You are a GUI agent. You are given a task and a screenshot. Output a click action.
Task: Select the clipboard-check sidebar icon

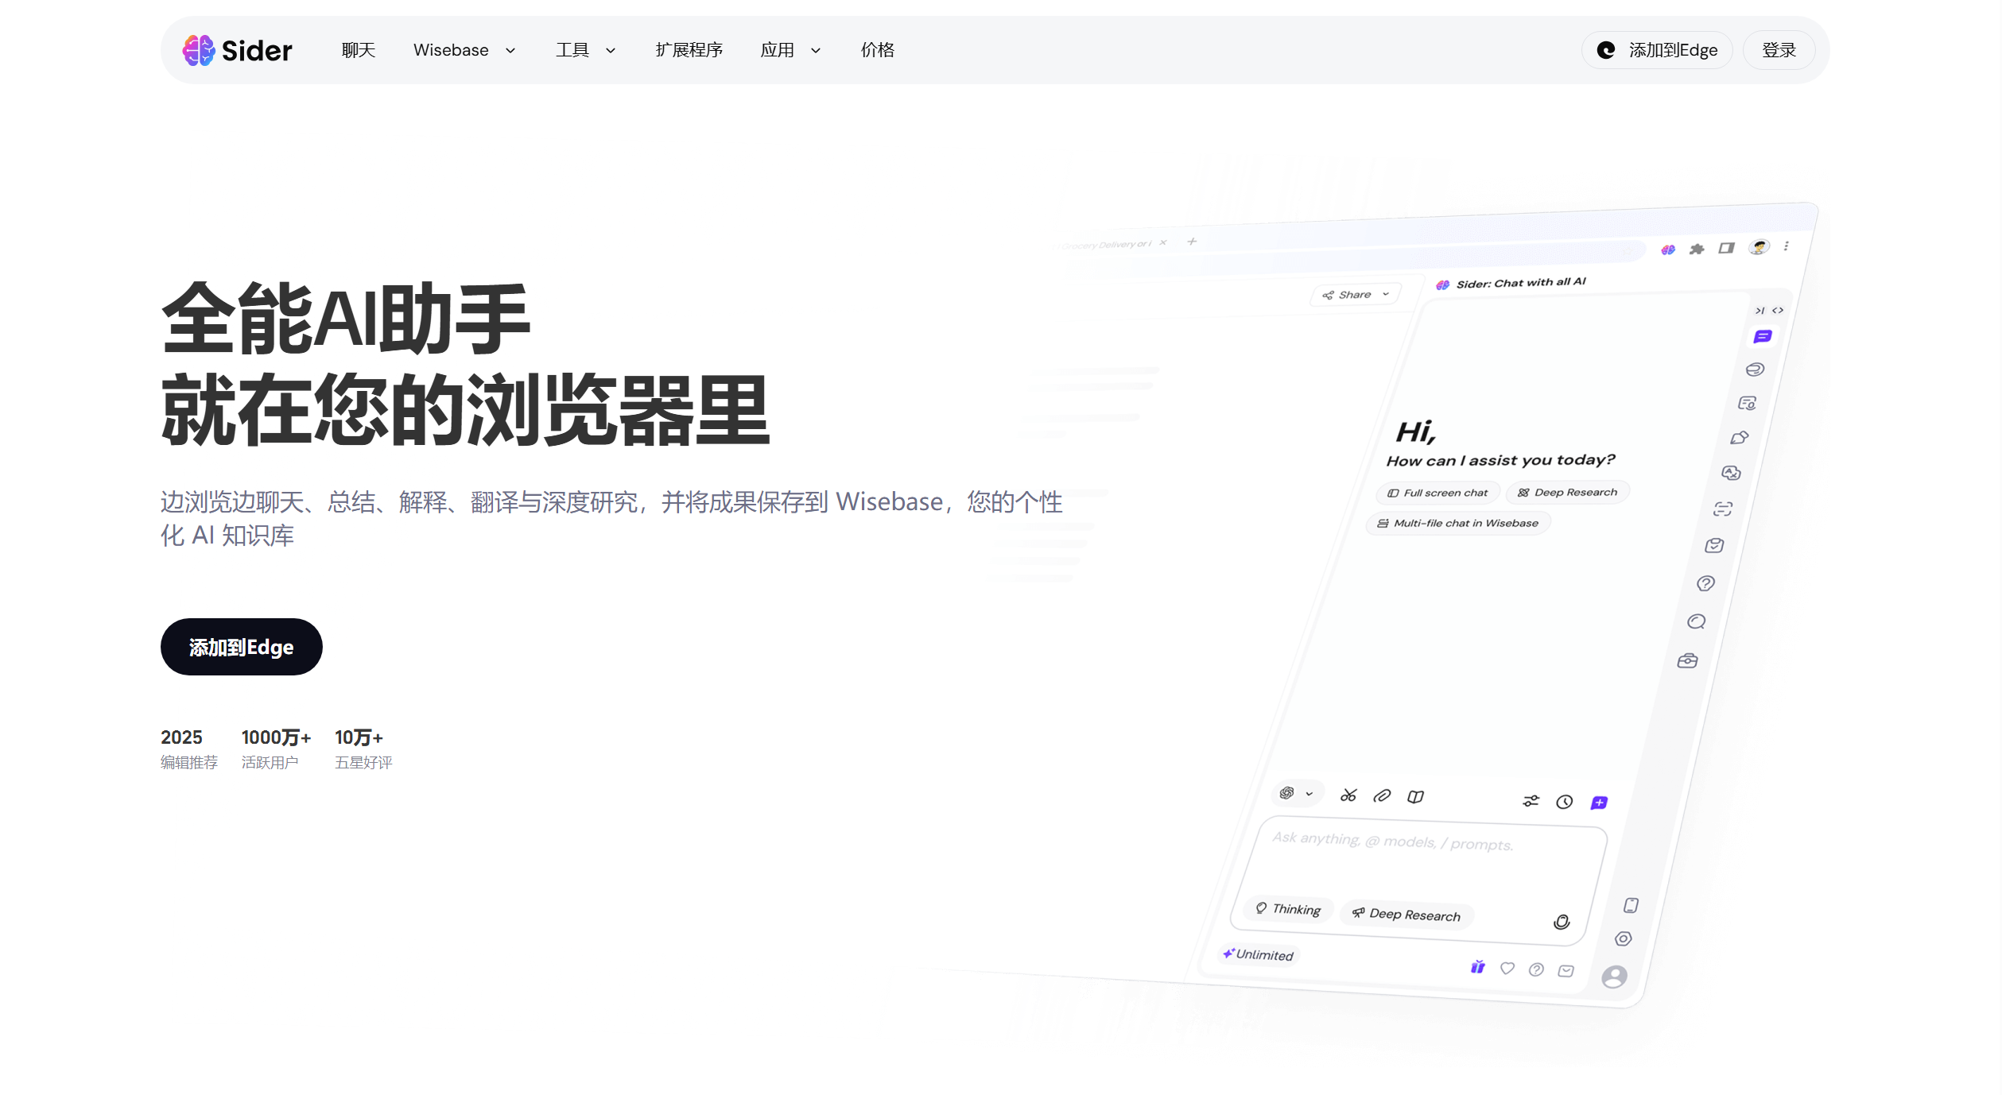click(x=1714, y=545)
